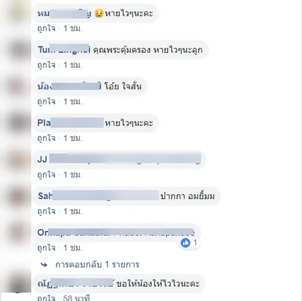This screenshot has height=301, width=302.
Task: Open profile of commenter starting with JJ
Action: point(119,159)
